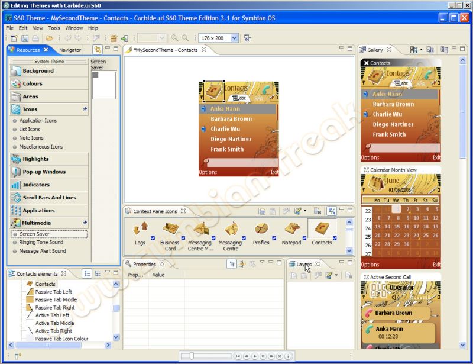Open the Tools menu
The height and width of the screenshot is (364, 473).
click(54, 28)
